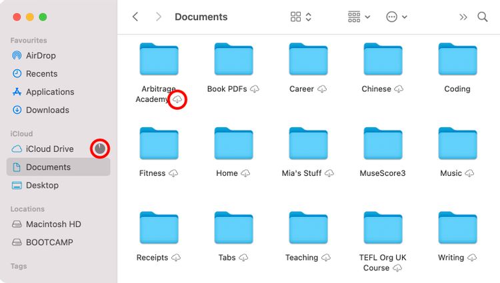500x283 pixels.
Task: Download Fitness via its cloud icon
Action: (x=173, y=173)
